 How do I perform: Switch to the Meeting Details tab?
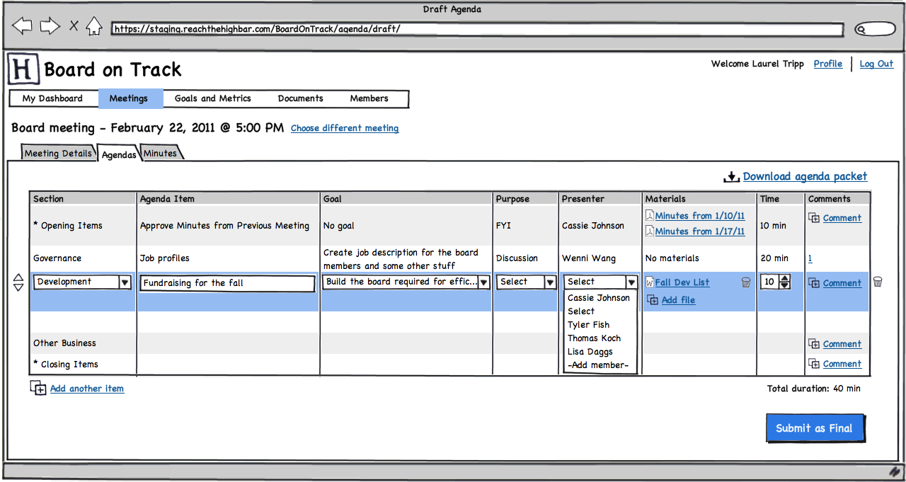58,153
